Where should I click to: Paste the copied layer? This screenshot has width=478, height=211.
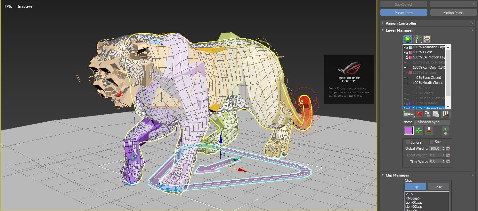pyautogui.click(x=436, y=114)
